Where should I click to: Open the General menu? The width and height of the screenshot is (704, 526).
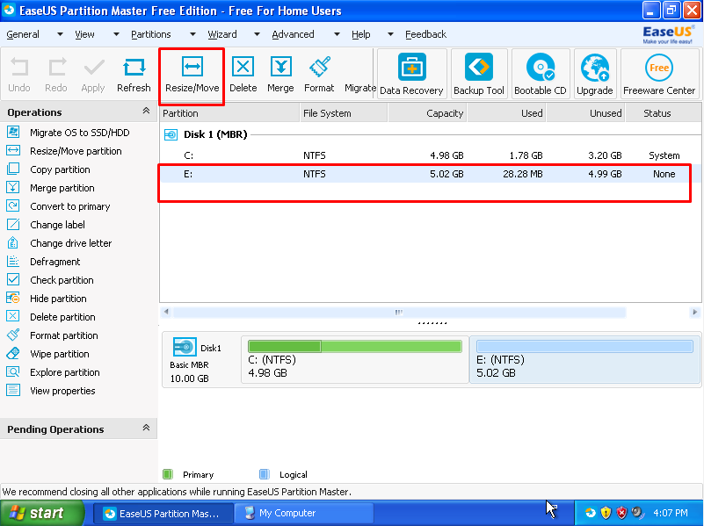point(23,34)
